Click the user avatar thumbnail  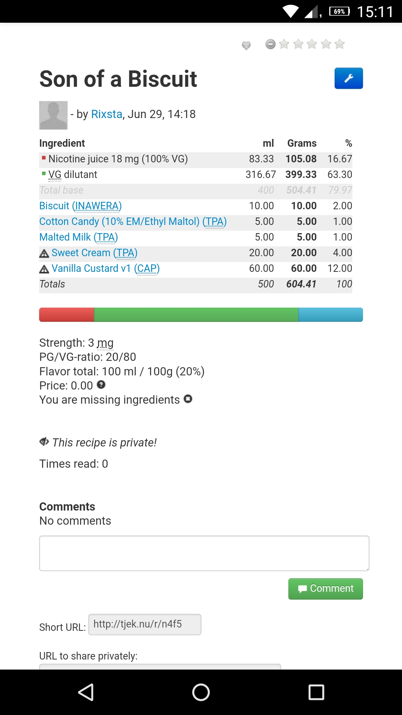point(54,115)
